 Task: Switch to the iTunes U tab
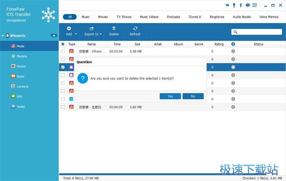[x=195, y=17]
